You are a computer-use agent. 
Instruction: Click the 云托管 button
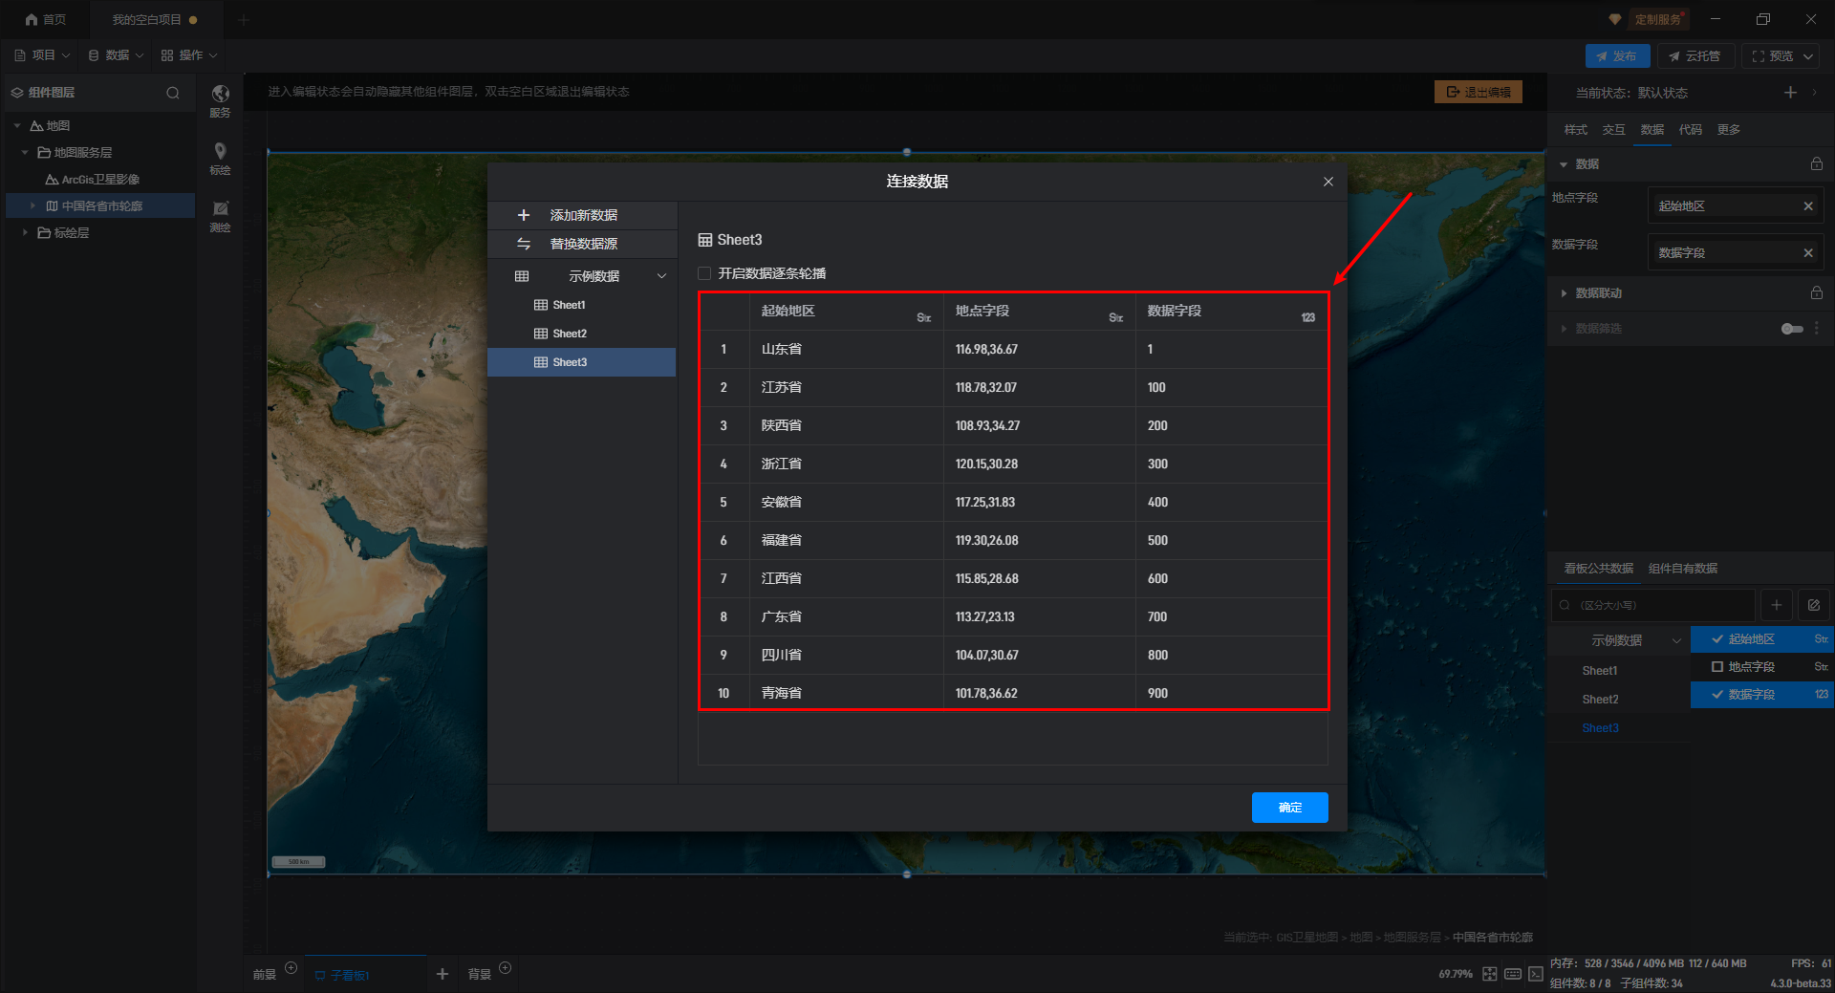tap(1695, 56)
